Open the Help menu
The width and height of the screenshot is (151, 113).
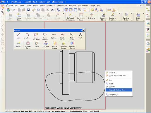98,6
